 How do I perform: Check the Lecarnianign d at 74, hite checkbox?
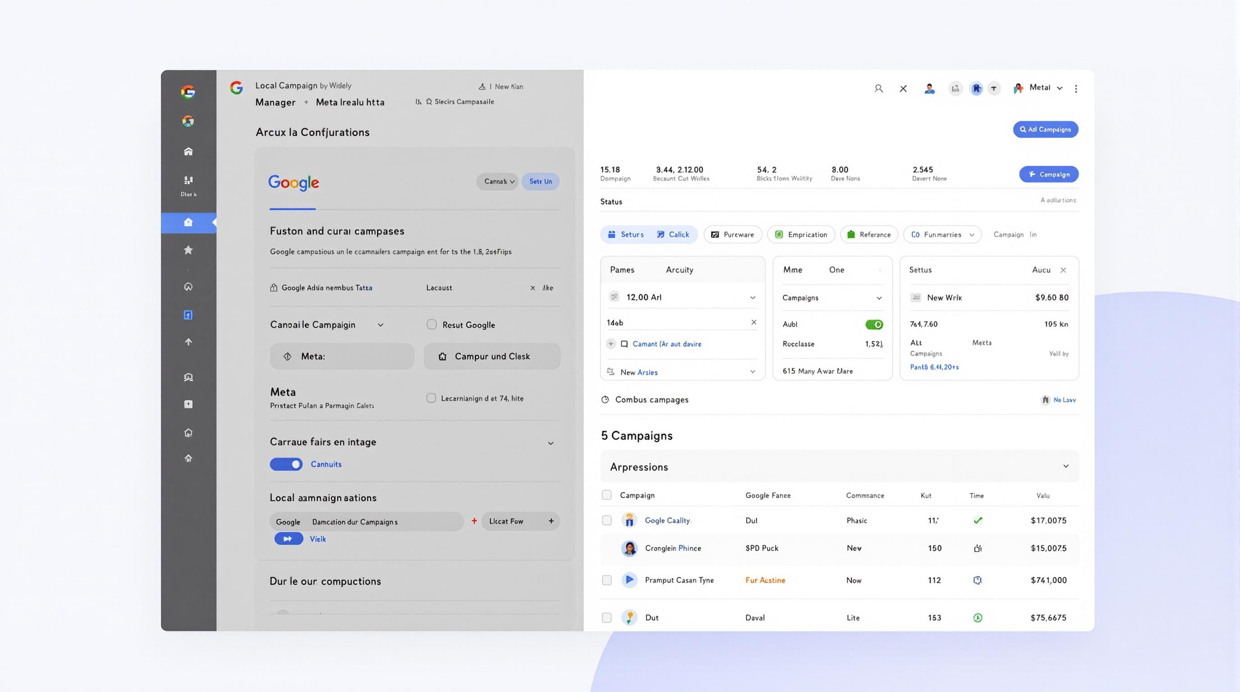(431, 398)
